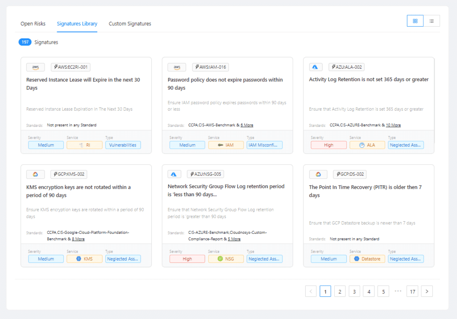Open '5 More' standards link on NSG-005 card
Image resolution: width=457 pixels, height=319 pixels.
pyautogui.click(x=234, y=239)
